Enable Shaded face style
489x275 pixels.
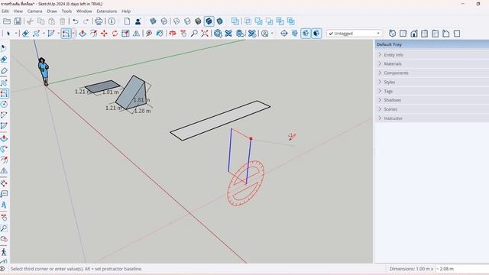198,21
